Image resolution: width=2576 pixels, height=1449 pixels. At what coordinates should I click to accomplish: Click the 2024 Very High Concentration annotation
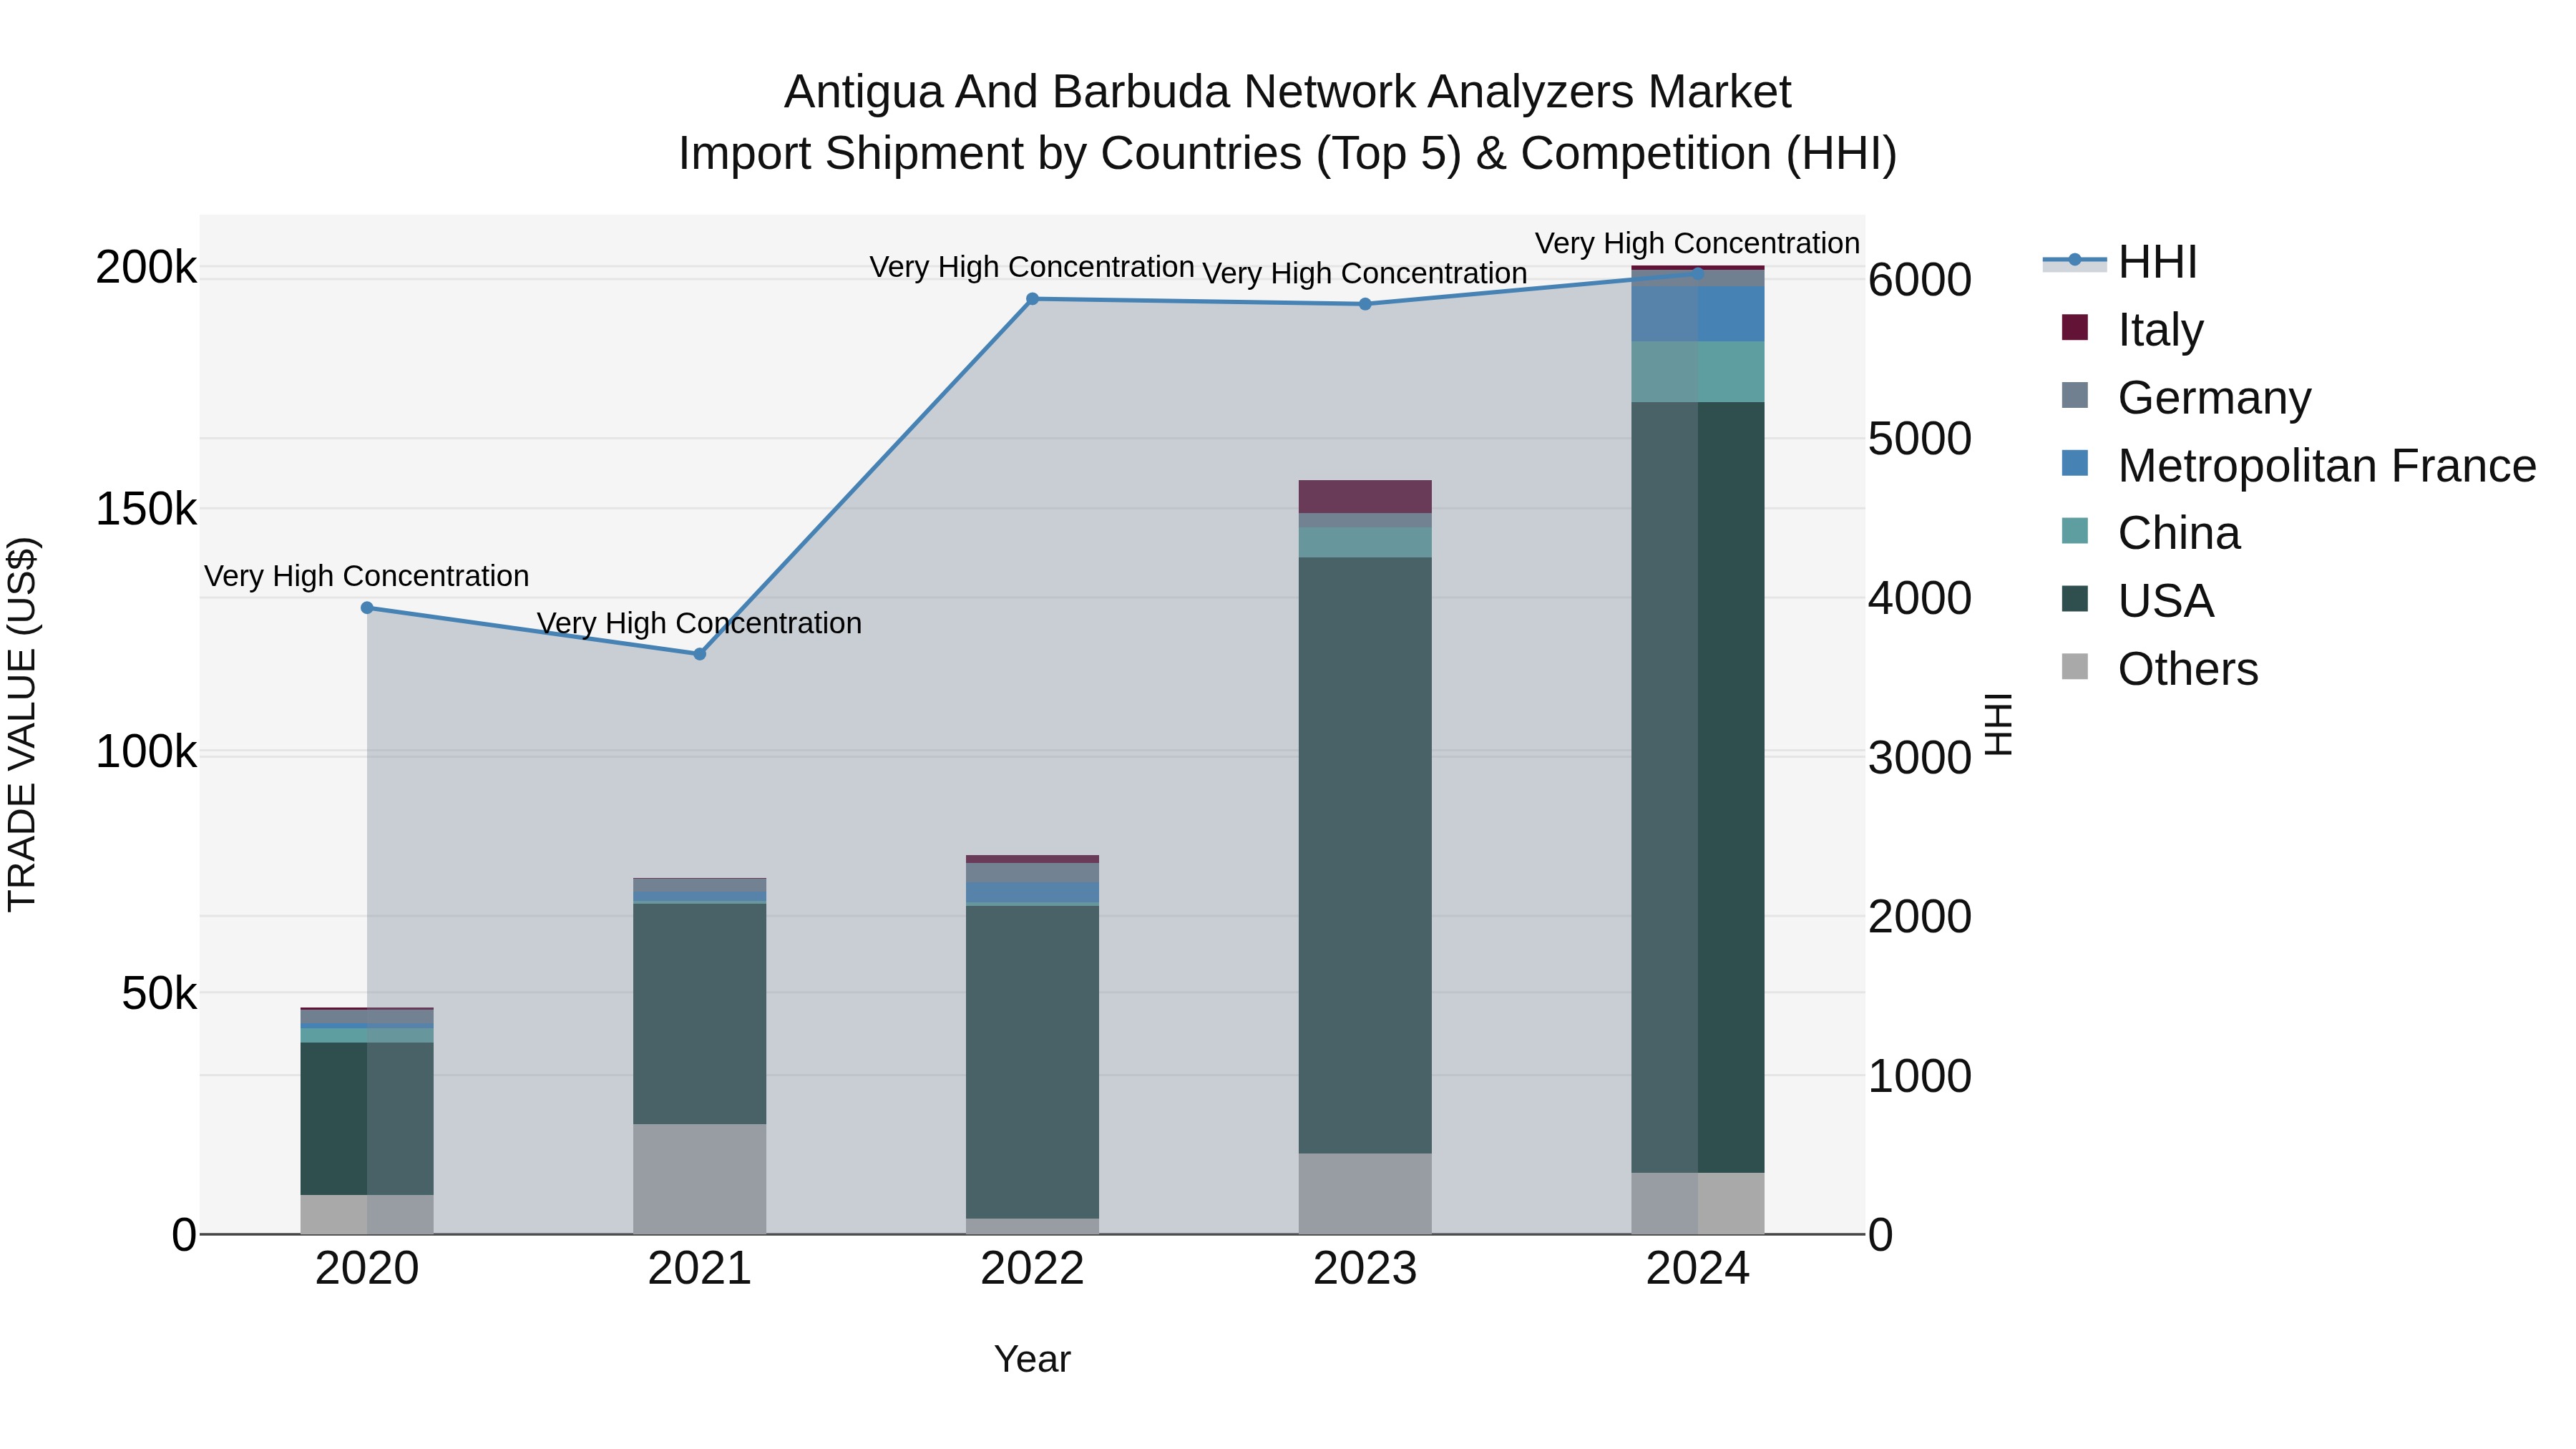coord(1698,243)
